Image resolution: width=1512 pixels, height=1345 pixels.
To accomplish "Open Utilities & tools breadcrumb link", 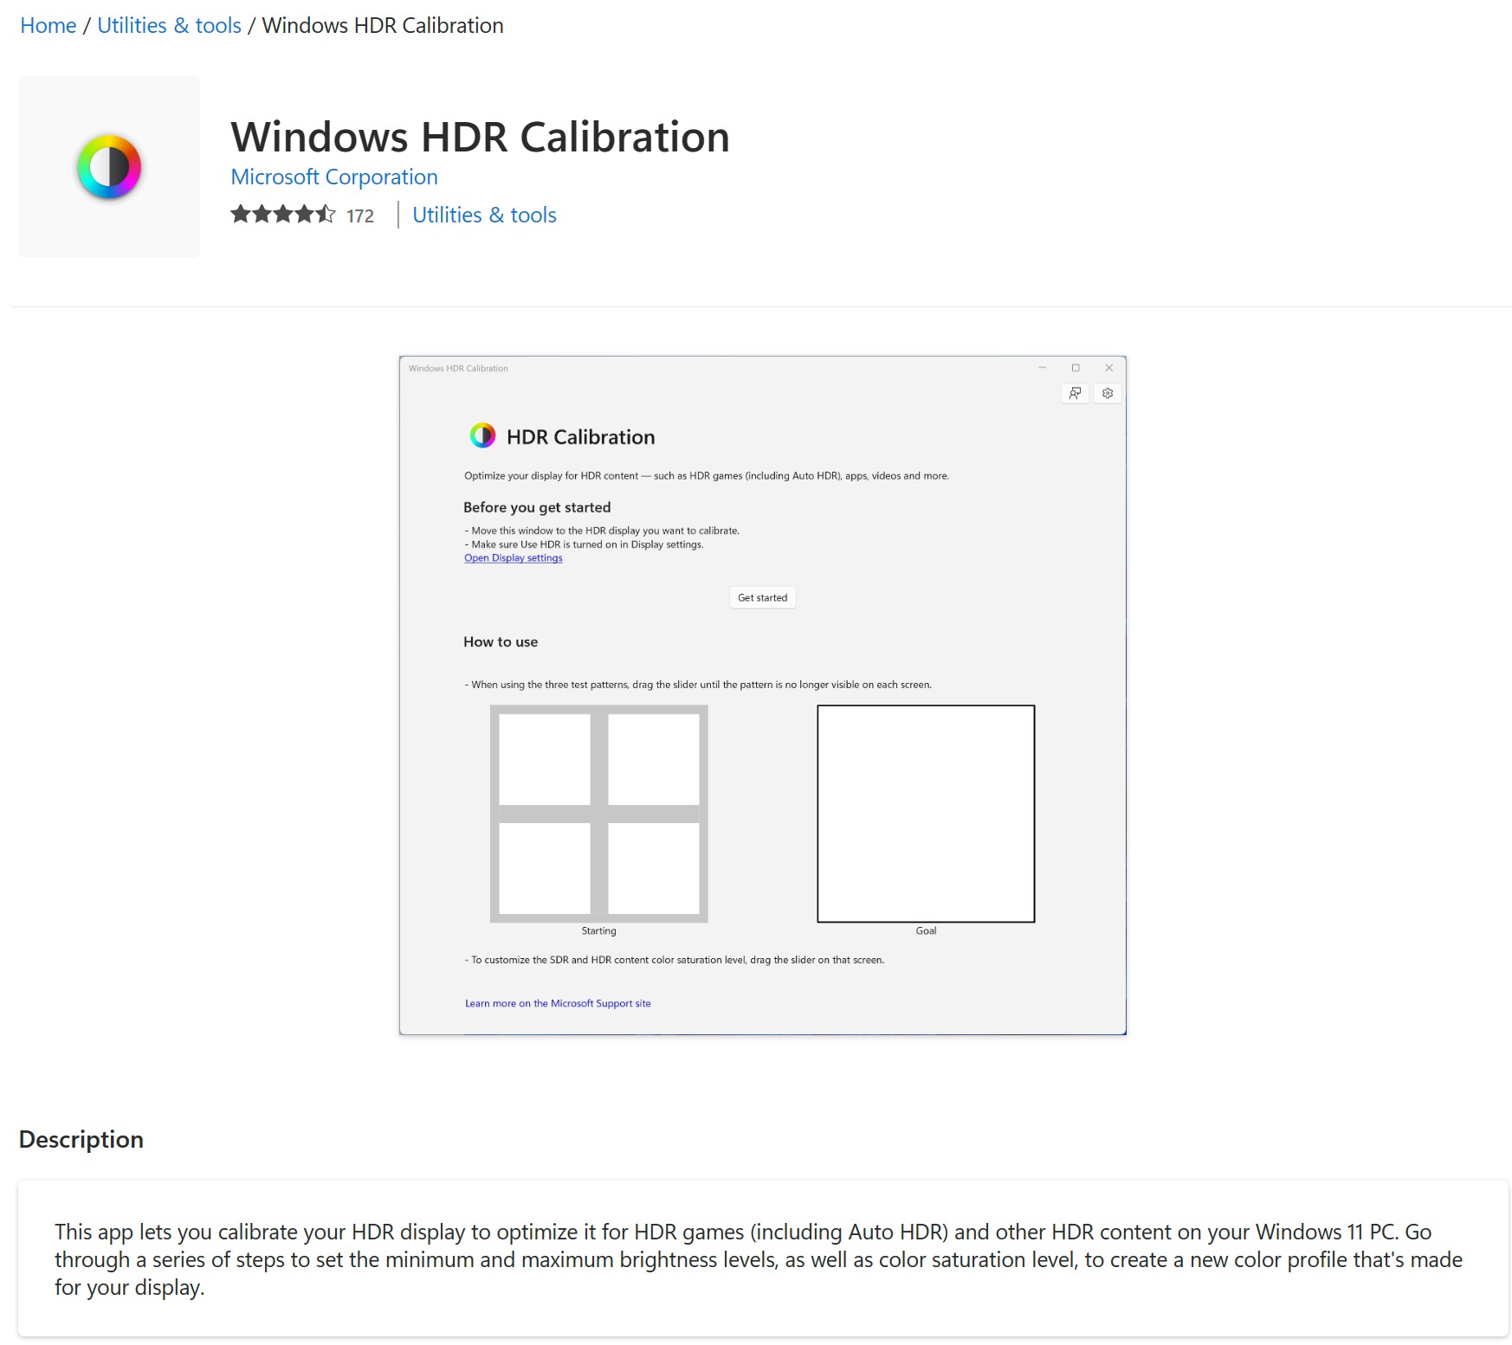I will pyautogui.click(x=169, y=26).
